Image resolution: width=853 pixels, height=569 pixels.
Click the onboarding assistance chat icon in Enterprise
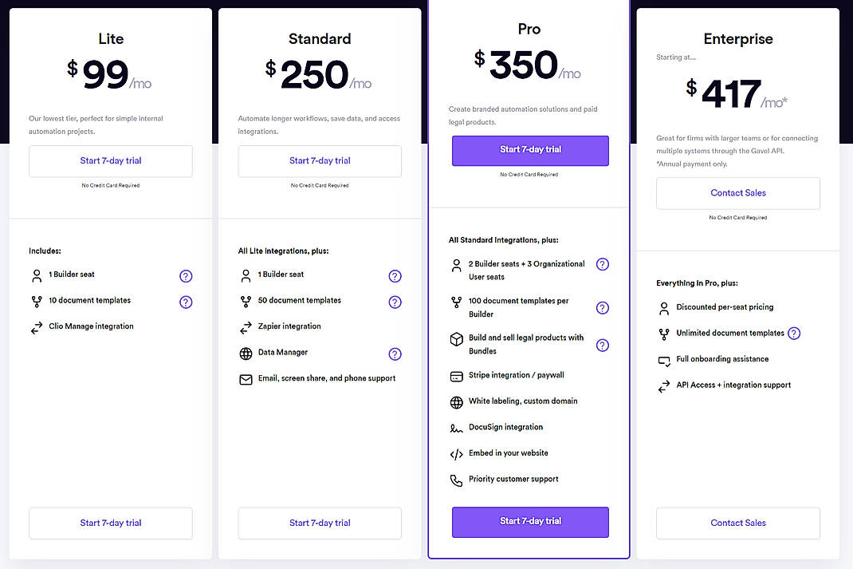click(662, 360)
